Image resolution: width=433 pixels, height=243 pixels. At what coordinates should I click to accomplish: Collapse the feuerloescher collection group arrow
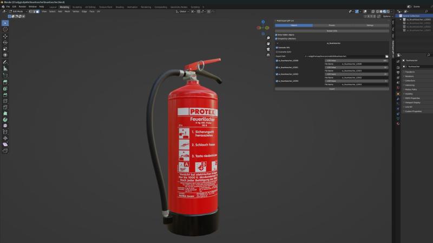[x=278, y=43]
